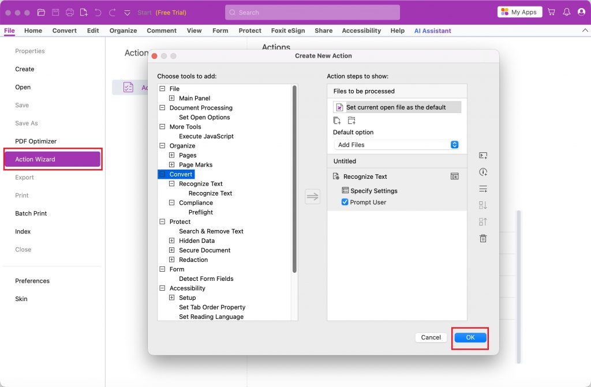591x387 pixels.
Task: Toggle the Prompt User checkbox
Action: tap(345, 202)
